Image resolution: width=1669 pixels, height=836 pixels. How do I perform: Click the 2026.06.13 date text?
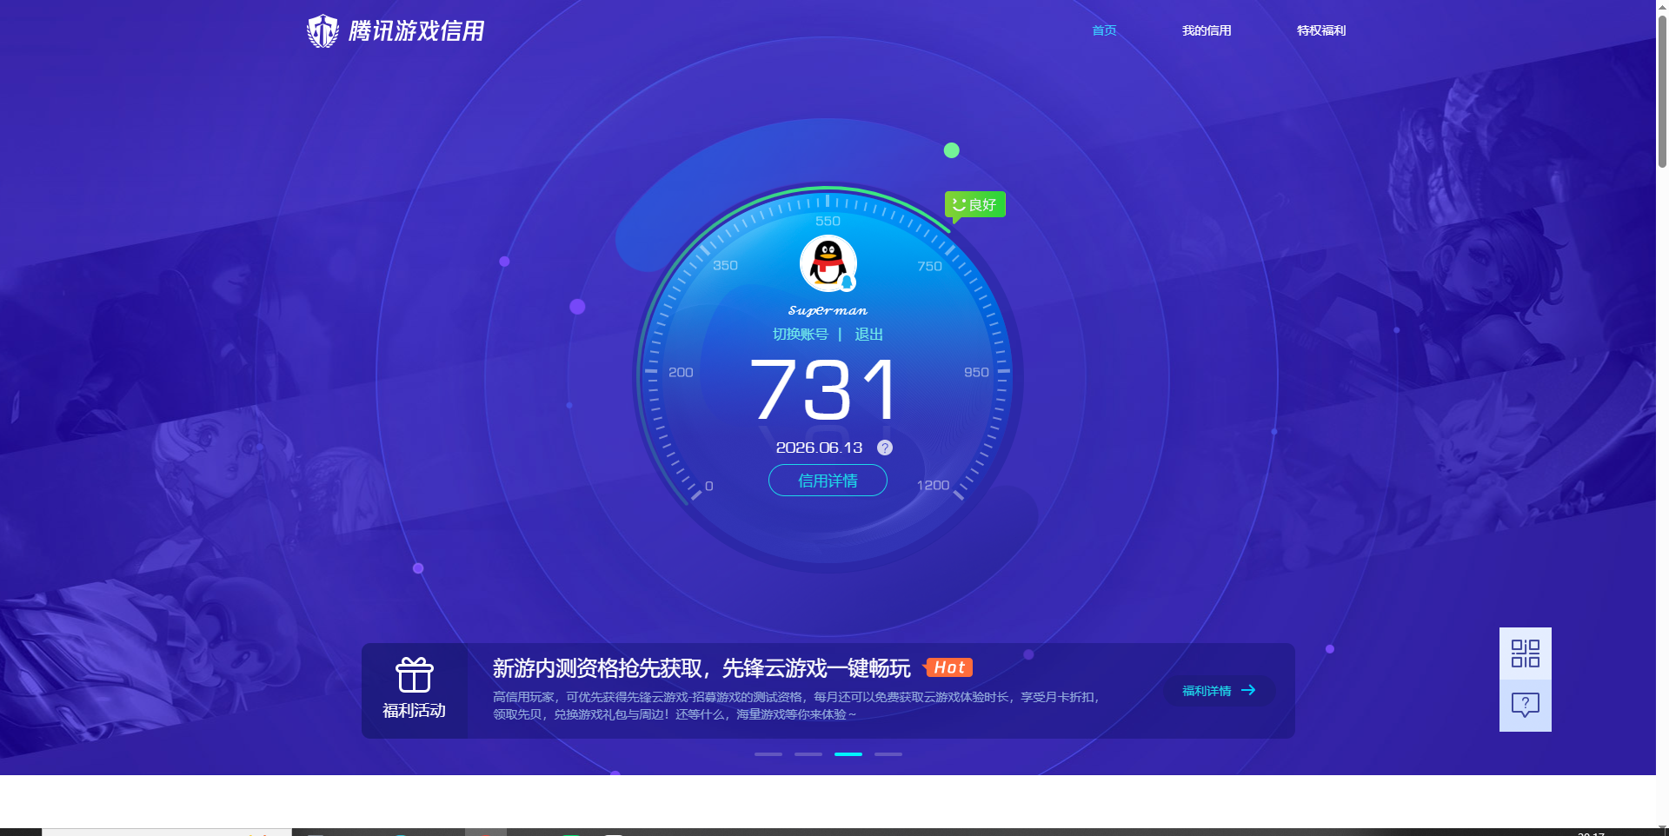[x=819, y=448]
